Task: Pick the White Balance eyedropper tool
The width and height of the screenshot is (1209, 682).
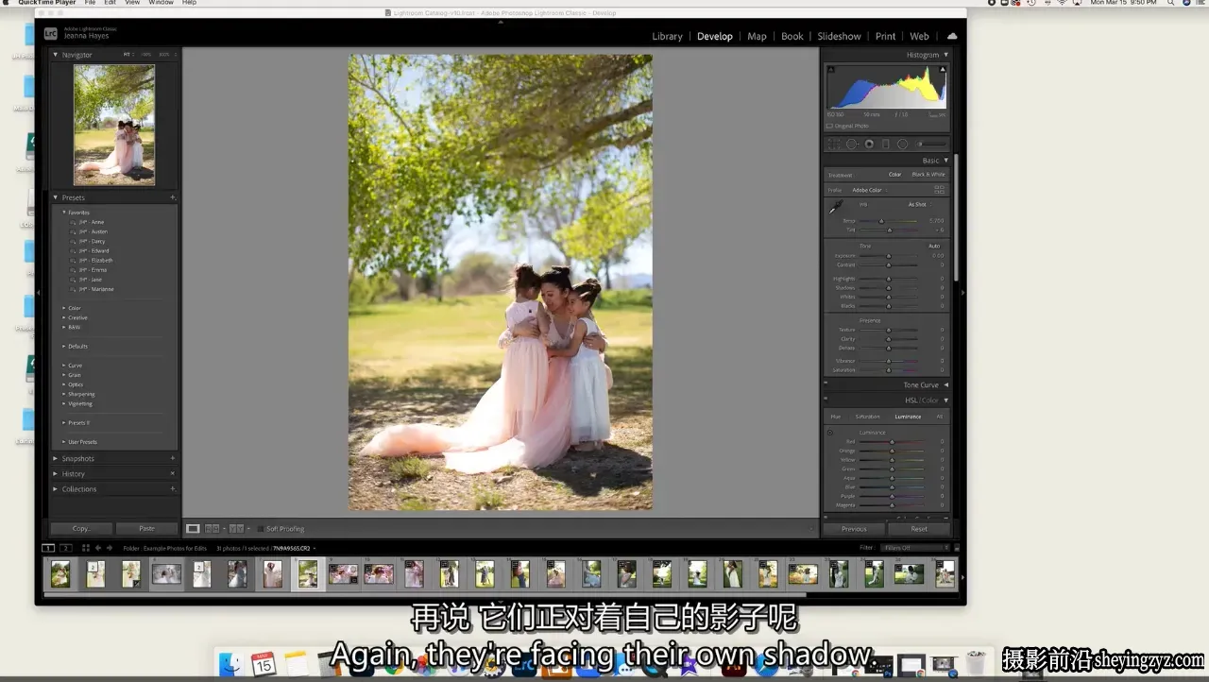Action: 836,207
